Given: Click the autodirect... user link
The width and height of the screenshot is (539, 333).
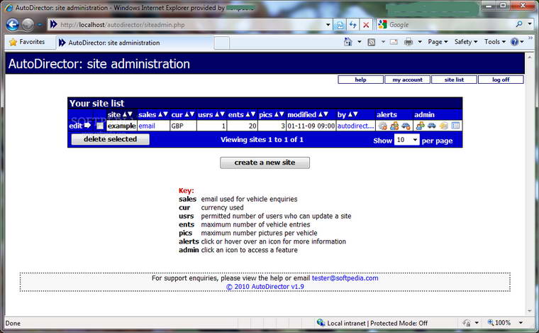Looking at the screenshot, I should coord(355,126).
